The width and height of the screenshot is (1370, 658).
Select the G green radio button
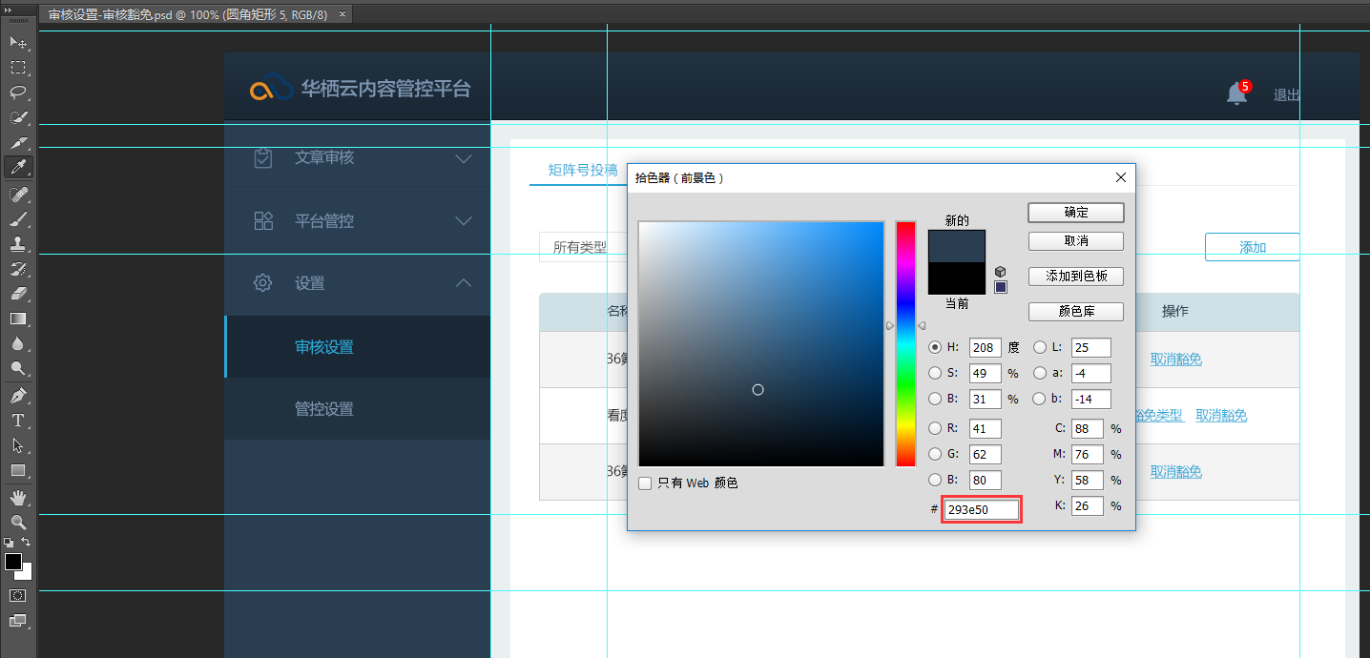point(935,454)
